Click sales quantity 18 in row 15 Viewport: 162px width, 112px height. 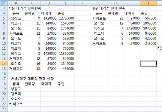coord(32,69)
